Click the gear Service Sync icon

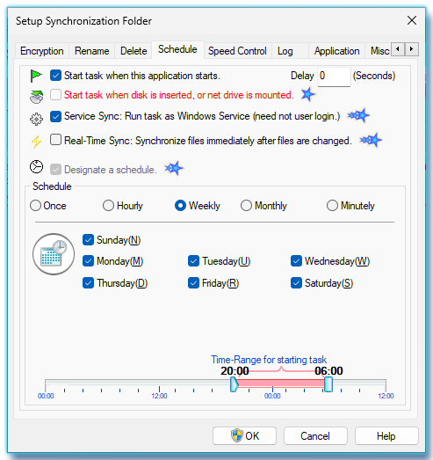coord(36,119)
